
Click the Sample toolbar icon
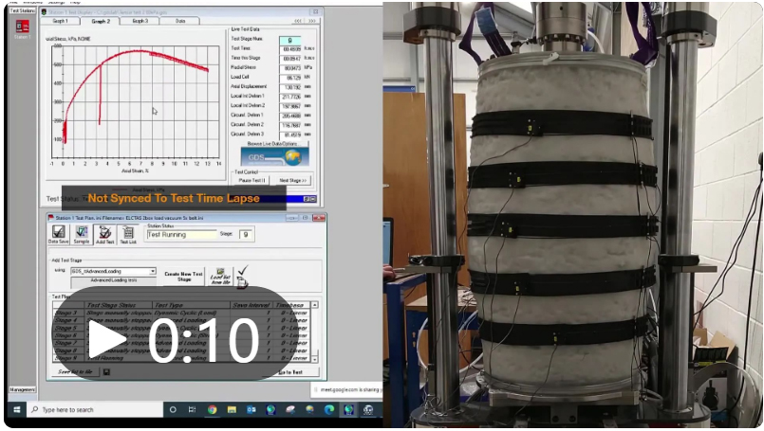click(82, 235)
